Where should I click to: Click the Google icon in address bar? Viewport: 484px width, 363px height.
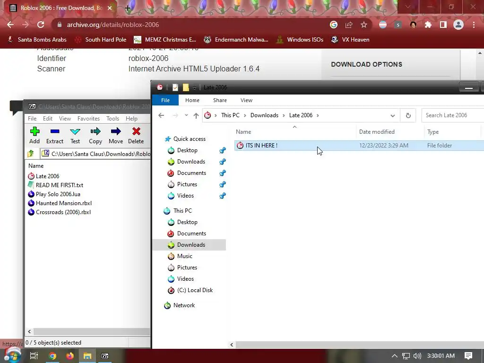click(334, 25)
